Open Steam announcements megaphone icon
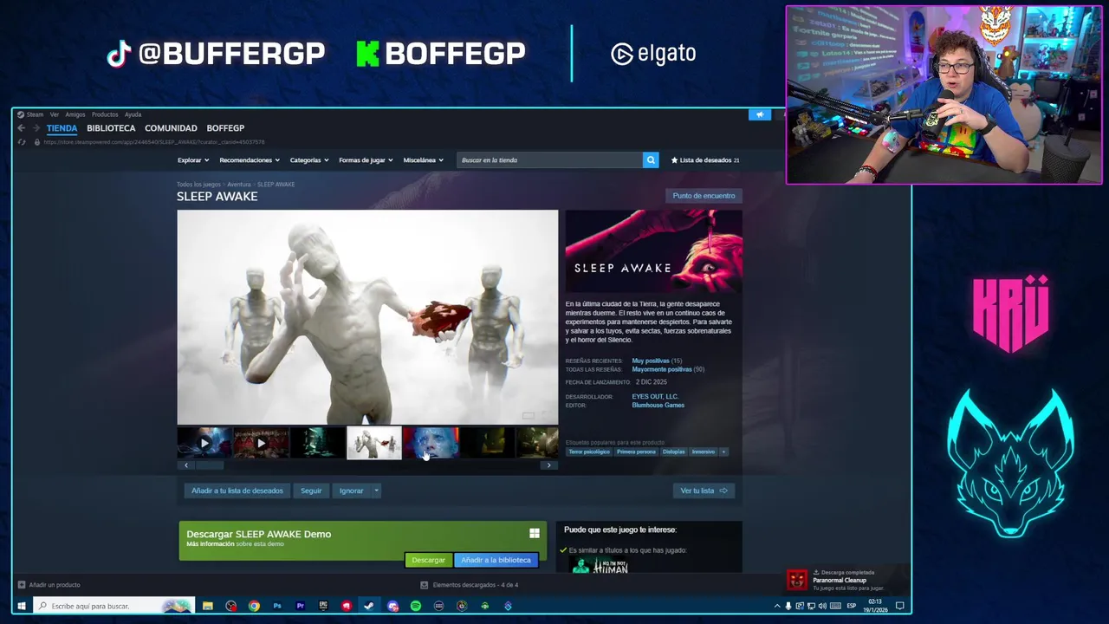Screen dimensions: 1109x624 click(760, 114)
